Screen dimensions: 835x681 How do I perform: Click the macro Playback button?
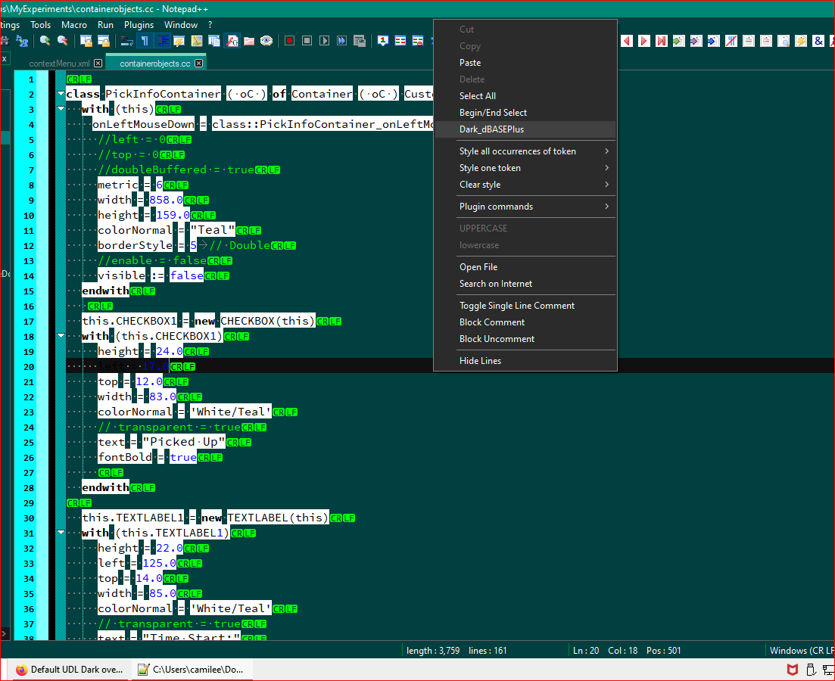click(x=324, y=41)
